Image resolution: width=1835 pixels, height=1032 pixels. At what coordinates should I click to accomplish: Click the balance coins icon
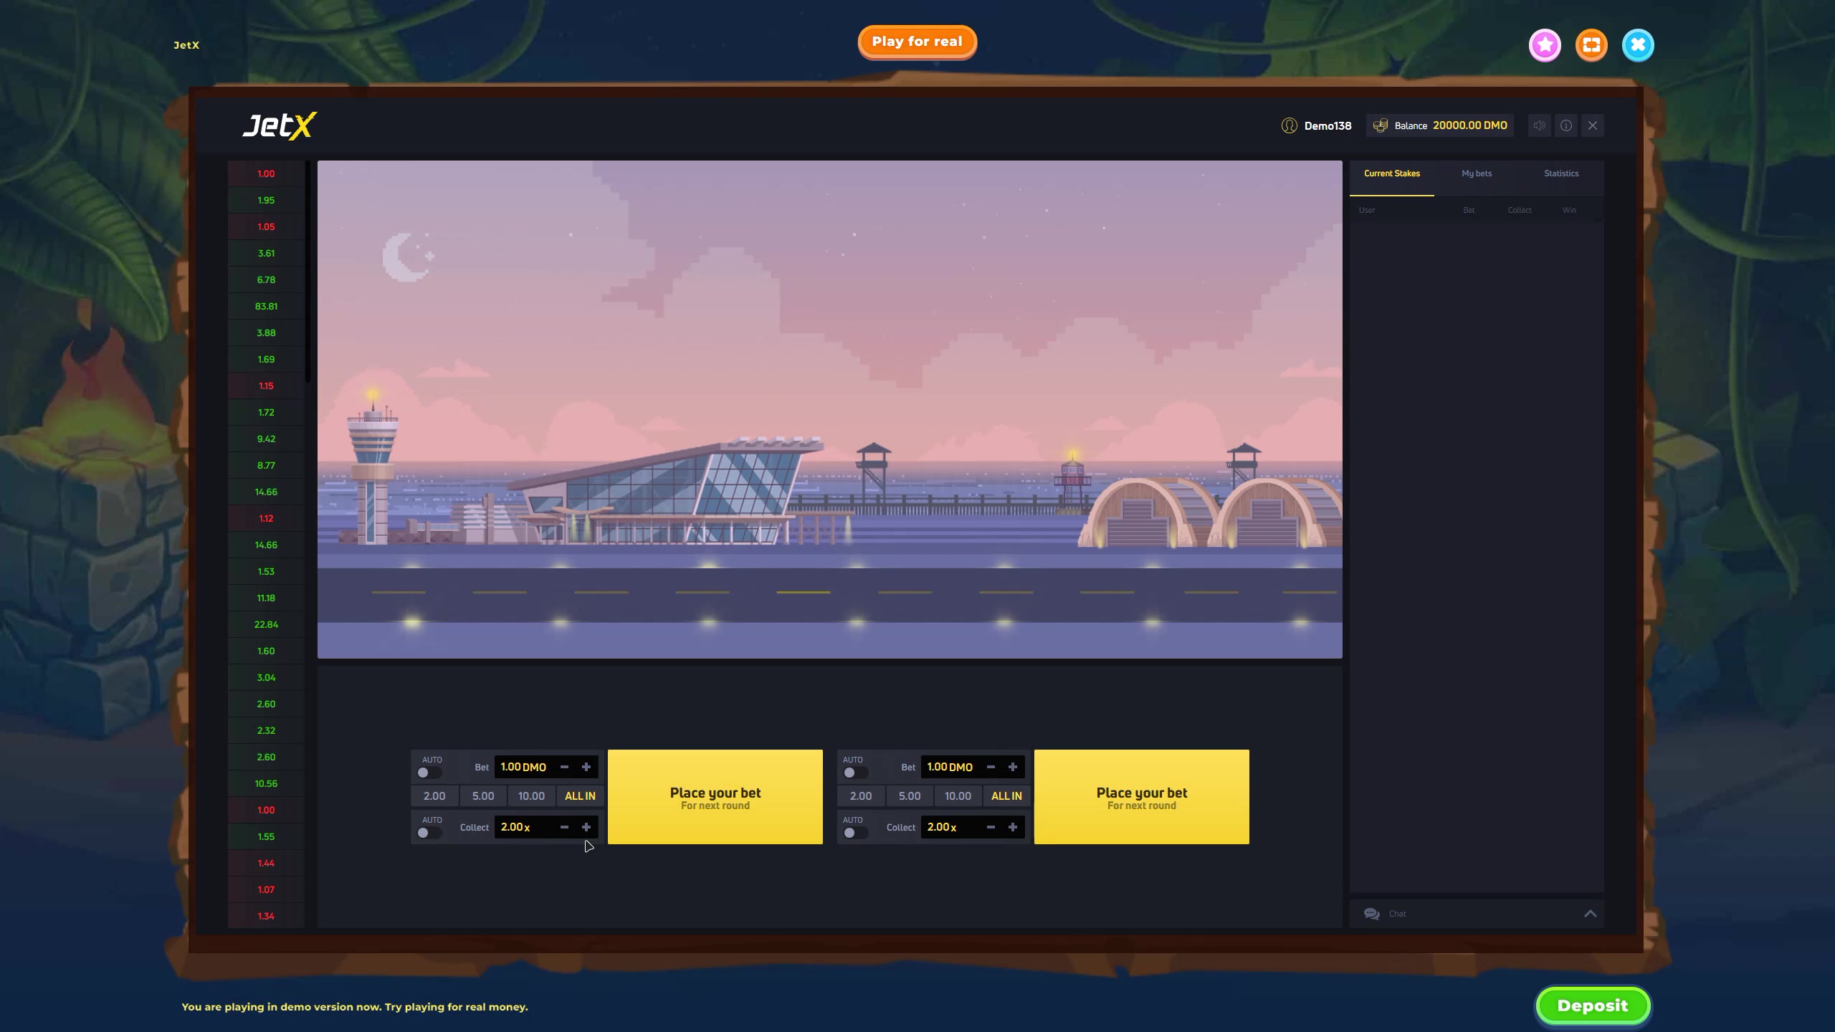click(x=1380, y=125)
